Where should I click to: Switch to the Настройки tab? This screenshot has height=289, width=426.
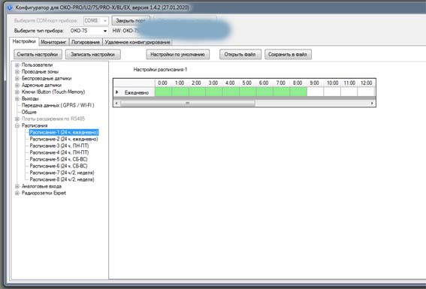[x=24, y=41]
